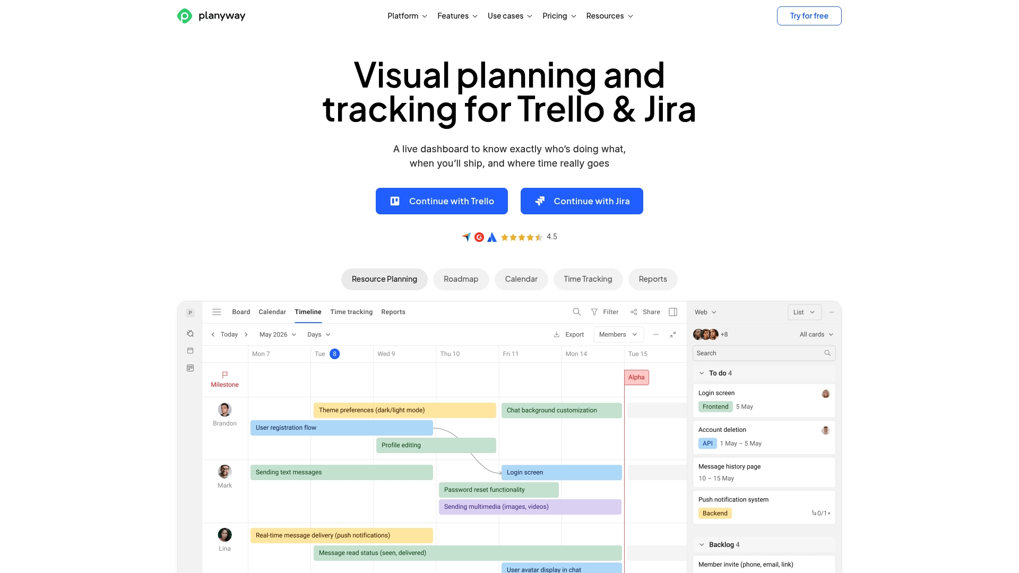Click Continue with Trello
The image size is (1019, 573).
coord(442,201)
